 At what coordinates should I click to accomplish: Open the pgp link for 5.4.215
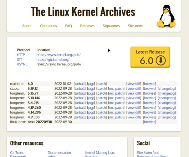click(91, 103)
